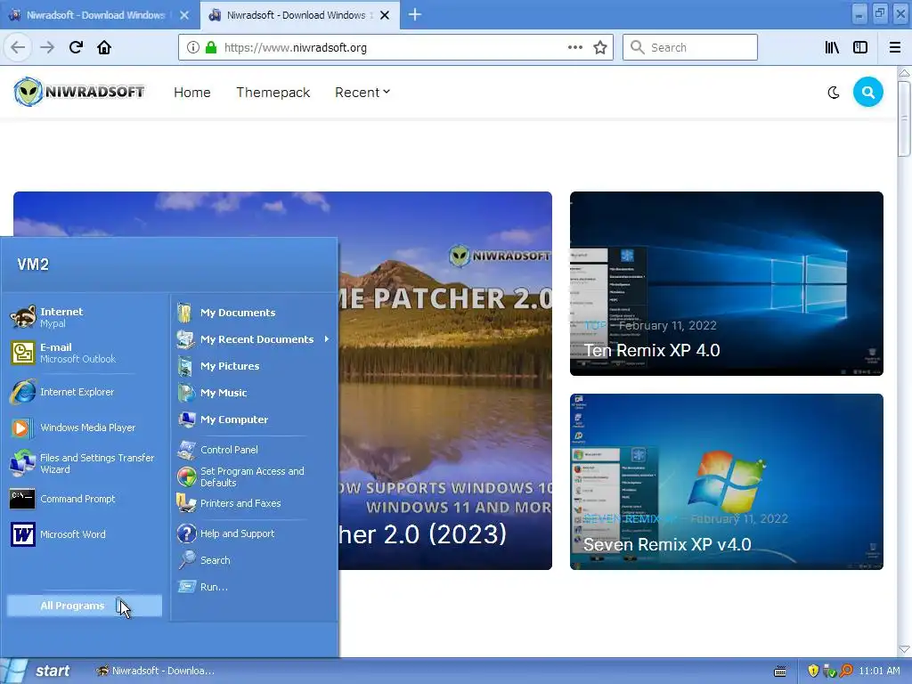Toggle site dark mode moon icon
Viewport: 912px width, 684px height.
tap(834, 93)
